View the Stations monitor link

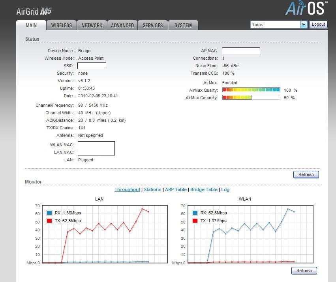pyautogui.click(x=152, y=189)
